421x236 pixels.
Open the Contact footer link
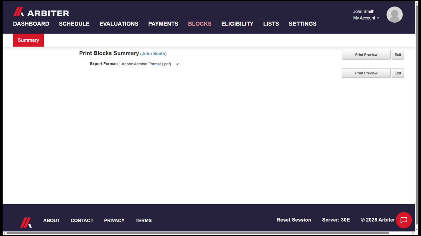click(82, 221)
